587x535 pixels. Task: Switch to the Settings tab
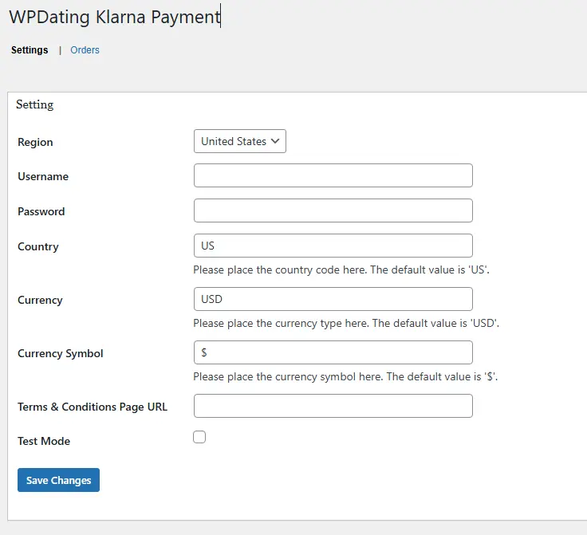click(x=30, y=50)
